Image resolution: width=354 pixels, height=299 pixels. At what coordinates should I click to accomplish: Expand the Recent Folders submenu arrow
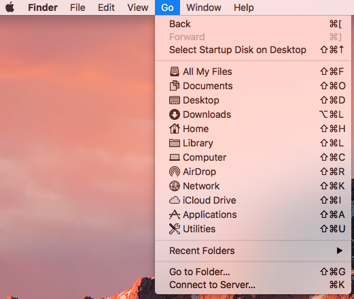tap(339, 251)
